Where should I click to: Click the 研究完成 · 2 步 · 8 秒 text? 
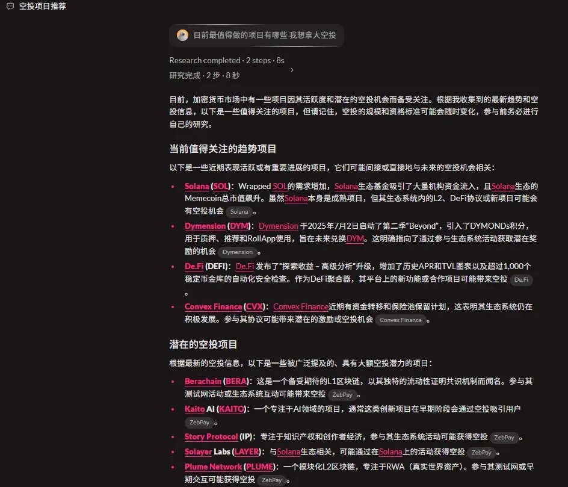click(205, 75)
